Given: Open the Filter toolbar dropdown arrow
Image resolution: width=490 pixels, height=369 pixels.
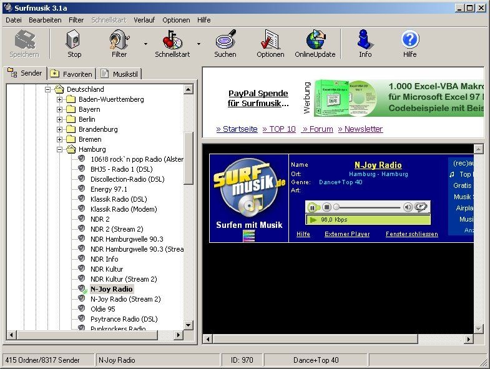Looking at the screenshot, I should (x=145, y=44).
